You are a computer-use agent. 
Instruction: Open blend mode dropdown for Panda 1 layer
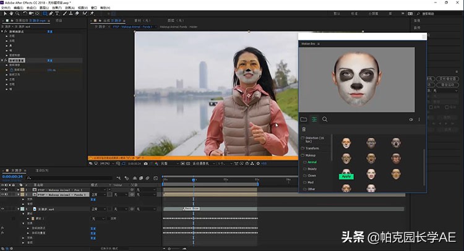click(x=98, y=195)
